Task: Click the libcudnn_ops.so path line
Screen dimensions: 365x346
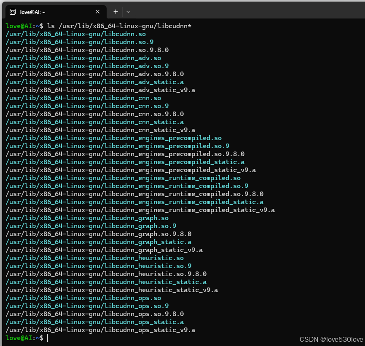Action: [x=83, y=298]
